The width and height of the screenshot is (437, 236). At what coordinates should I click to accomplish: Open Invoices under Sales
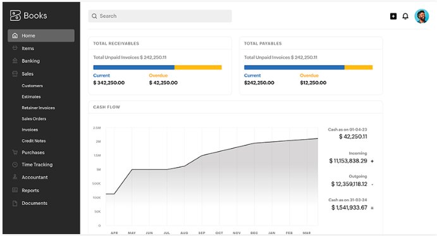pyautogui.click(x=30, y=130)
